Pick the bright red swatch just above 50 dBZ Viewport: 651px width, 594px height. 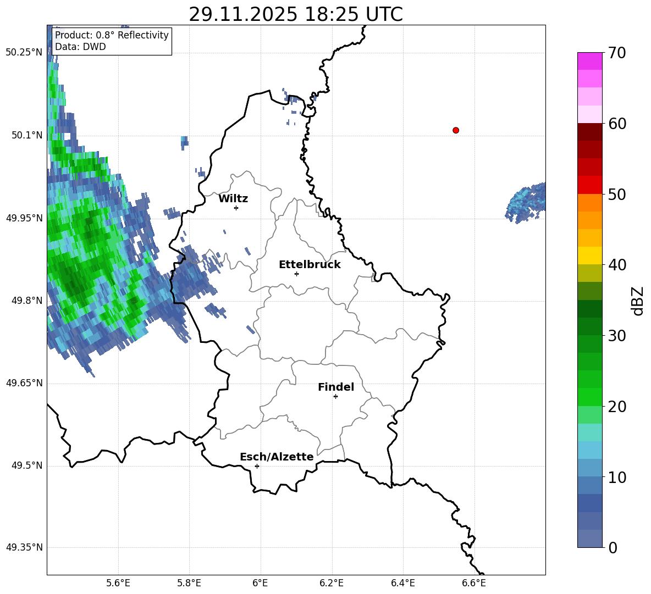(589, 185)
